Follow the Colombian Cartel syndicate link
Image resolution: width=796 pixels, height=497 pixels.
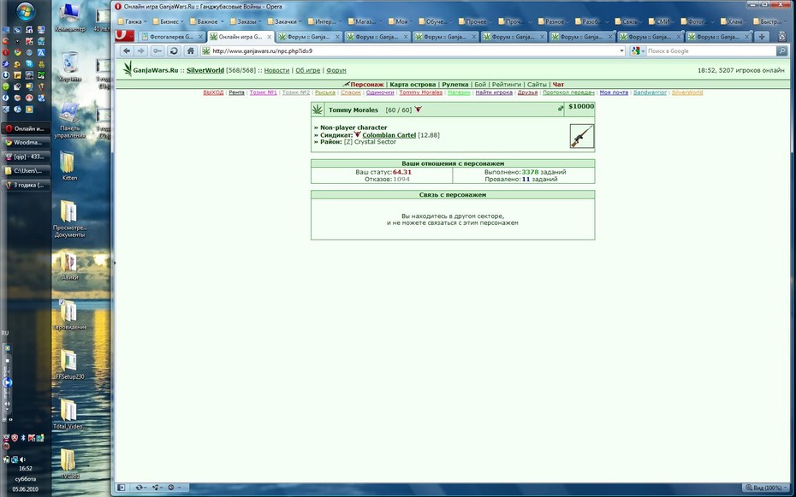click(389, 135)
